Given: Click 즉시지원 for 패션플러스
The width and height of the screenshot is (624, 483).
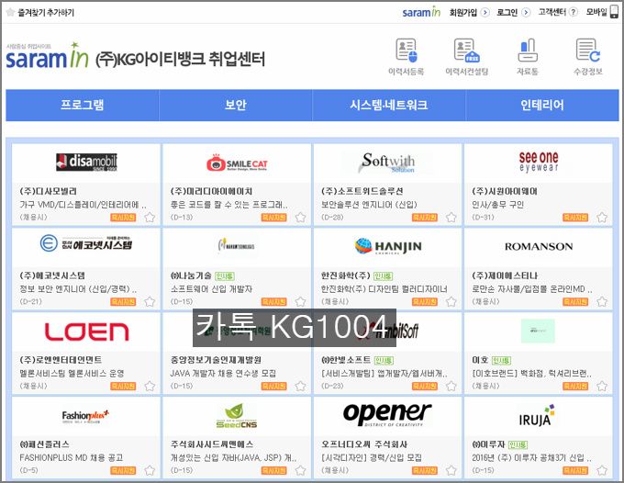Looking at the screenshot, I should click(x=123, y=471).
